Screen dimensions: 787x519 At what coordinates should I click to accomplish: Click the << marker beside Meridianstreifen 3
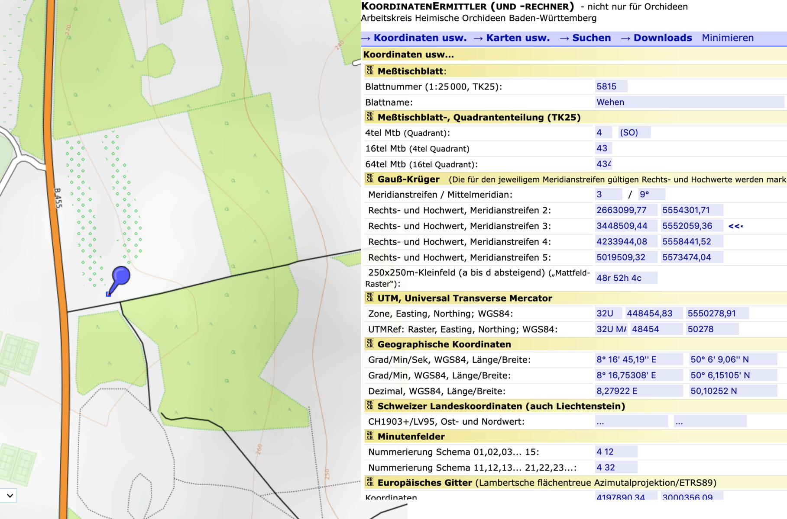click(x=735, y=226)
